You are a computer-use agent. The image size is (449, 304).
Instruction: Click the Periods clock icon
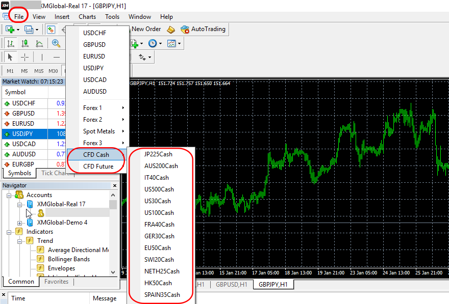pyautogui.click(x=153, y=43)
